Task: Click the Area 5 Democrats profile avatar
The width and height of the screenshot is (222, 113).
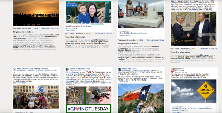Action: pos(15,69)
